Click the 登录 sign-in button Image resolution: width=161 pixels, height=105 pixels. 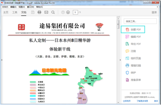click(154, 12)
